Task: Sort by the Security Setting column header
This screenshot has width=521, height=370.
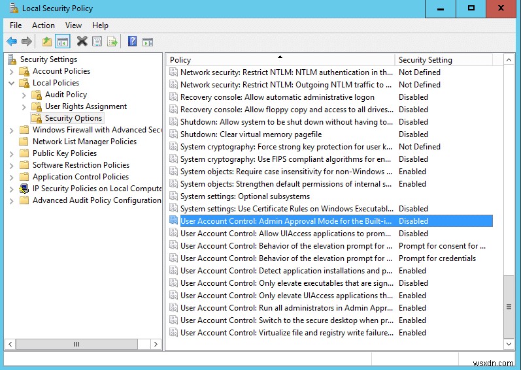Action: click(444, 60)
